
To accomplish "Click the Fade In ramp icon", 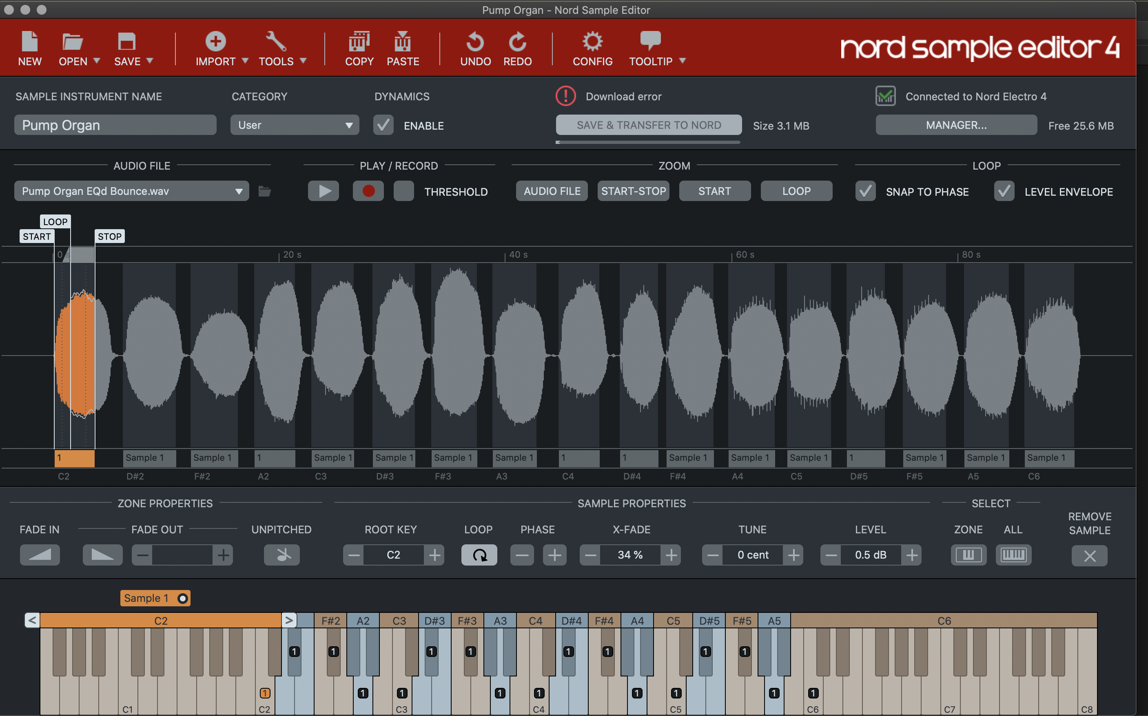I will point(40,555).
